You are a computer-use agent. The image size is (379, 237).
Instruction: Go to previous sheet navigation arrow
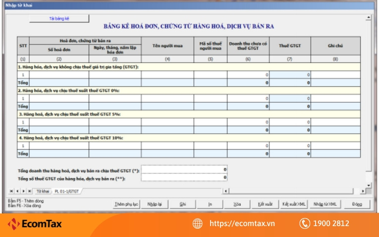pyautogui.click(x=17, y=191)
